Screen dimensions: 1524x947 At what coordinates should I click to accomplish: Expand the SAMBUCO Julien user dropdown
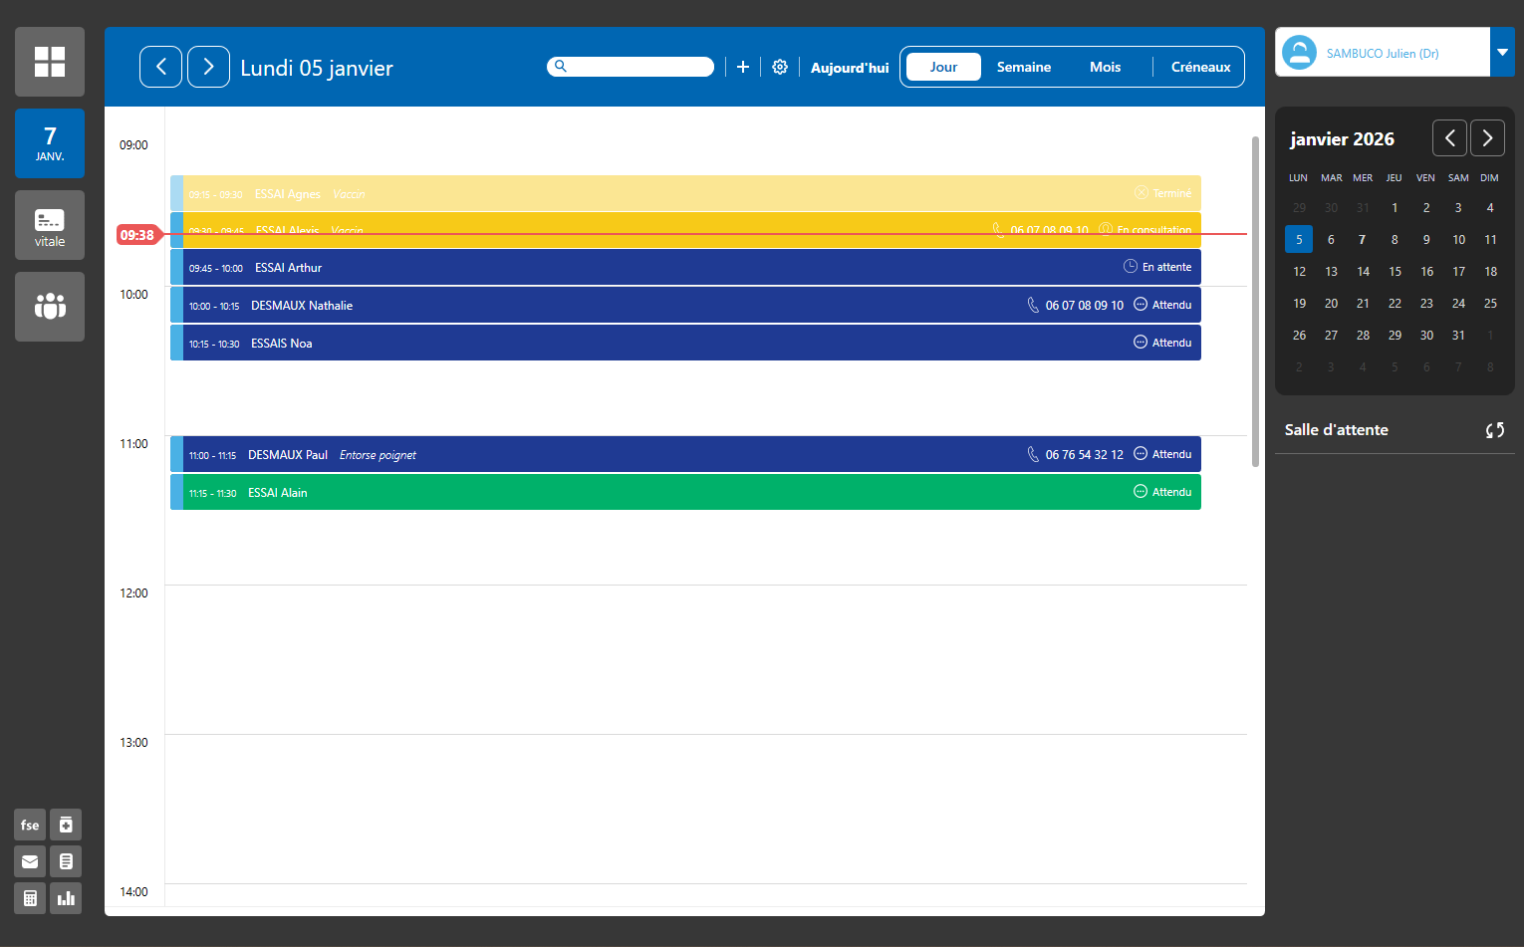1502,53
